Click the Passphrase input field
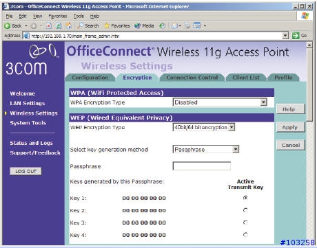 (x=202, y=166)
